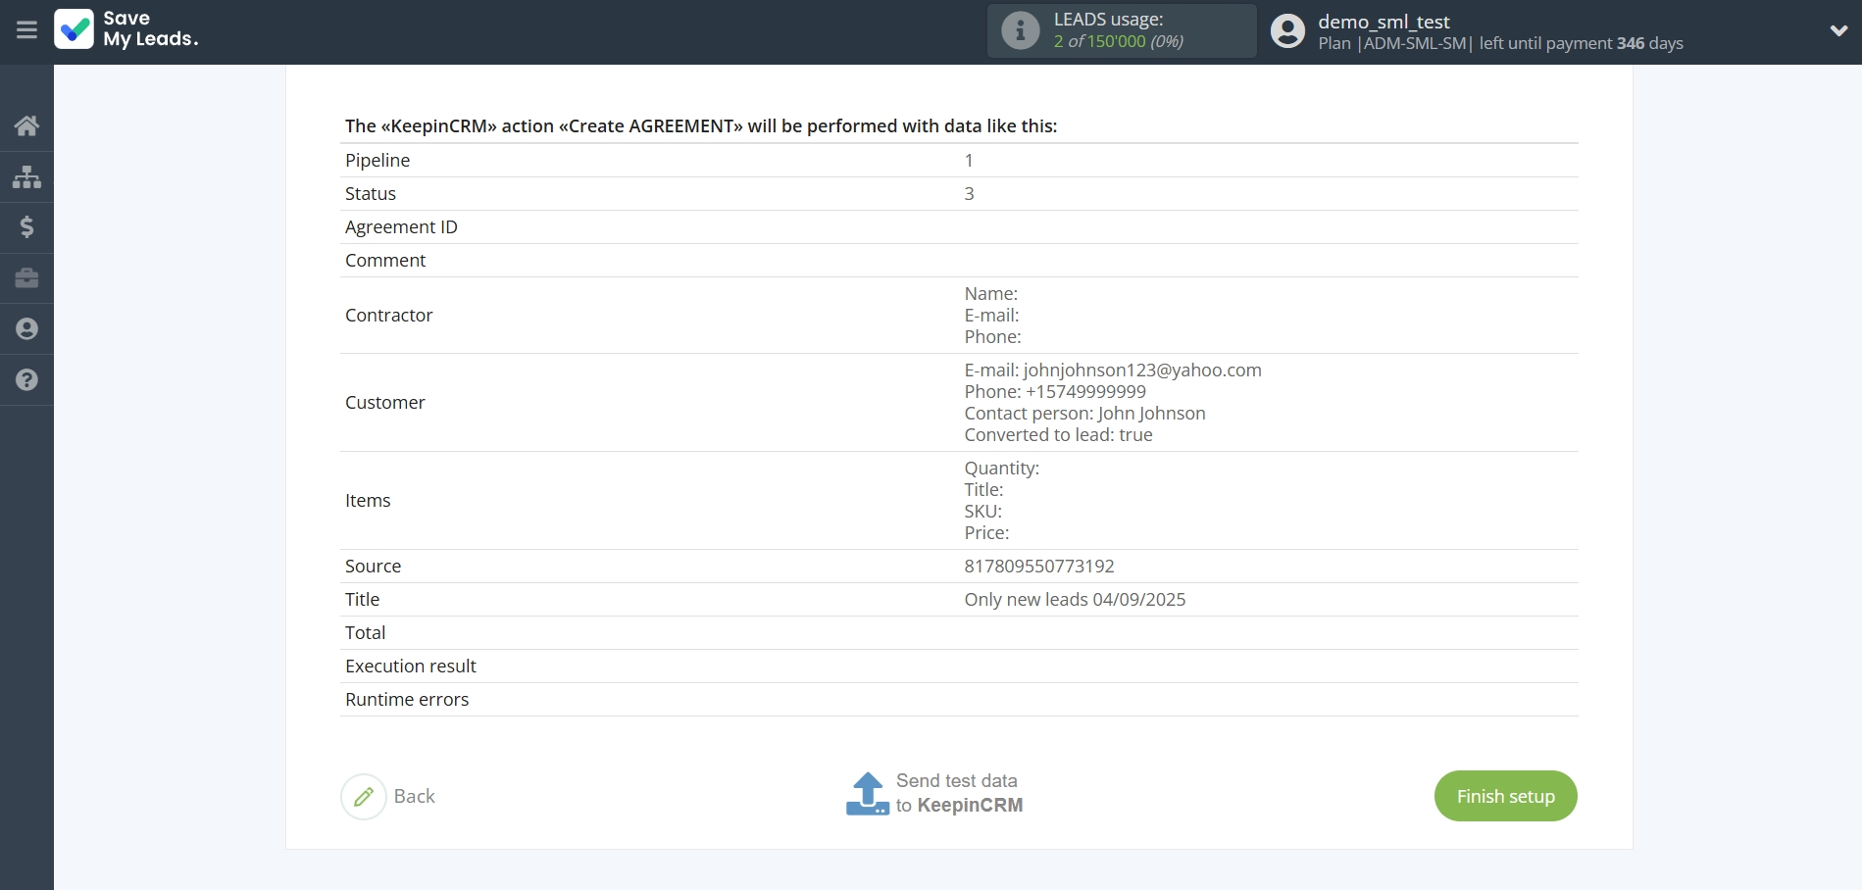Image resolution: width=1862 pixels, height=890 pixels.
Task: Click the Back label
Action: point(414,797)
